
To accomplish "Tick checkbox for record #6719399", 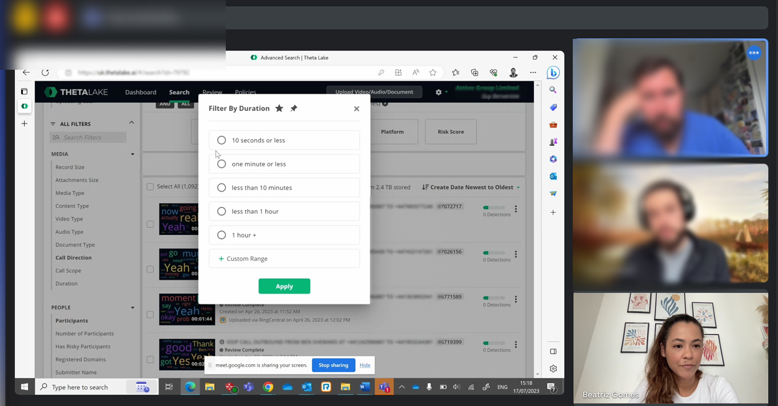I will 150,360.
